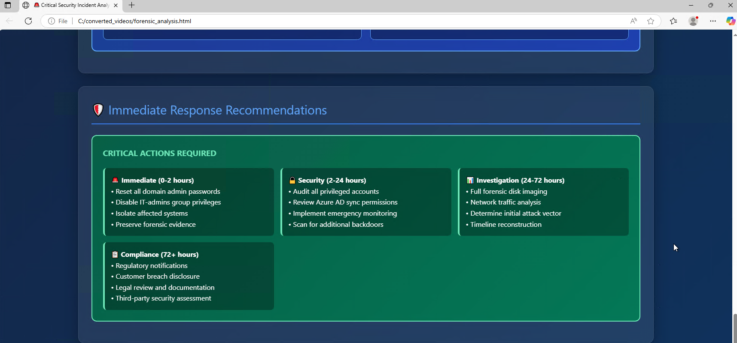Open the browser profile menu

693,21
